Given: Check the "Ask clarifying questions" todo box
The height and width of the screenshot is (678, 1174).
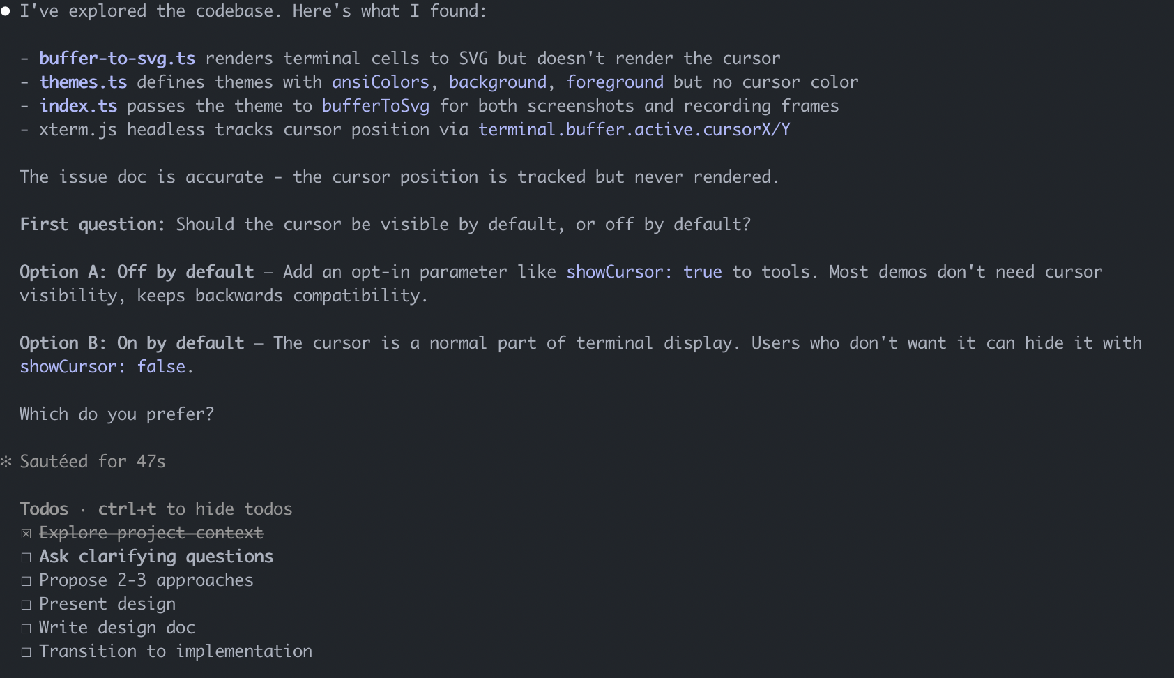Looking at the screenshot, I should (26, 557).
